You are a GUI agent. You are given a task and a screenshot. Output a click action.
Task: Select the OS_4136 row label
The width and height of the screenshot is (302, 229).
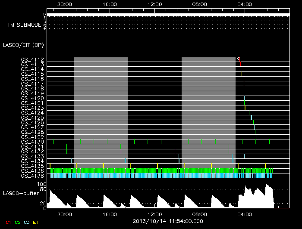32,171
